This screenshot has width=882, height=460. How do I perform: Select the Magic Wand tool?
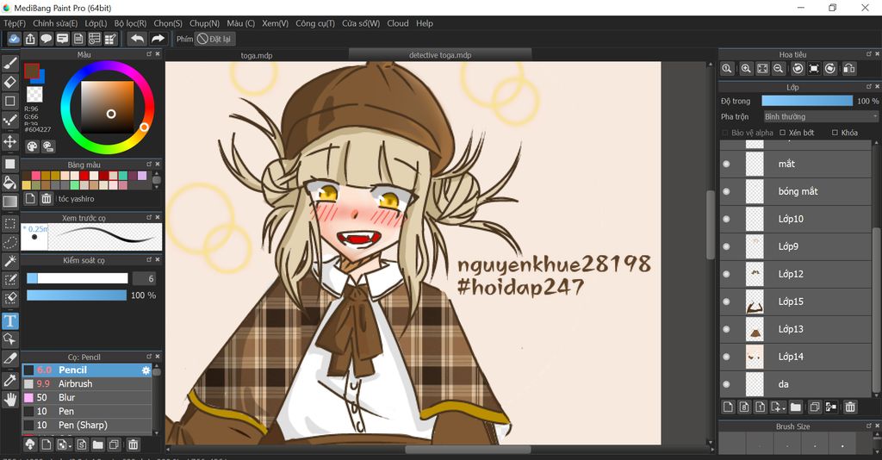coord(10,261)
